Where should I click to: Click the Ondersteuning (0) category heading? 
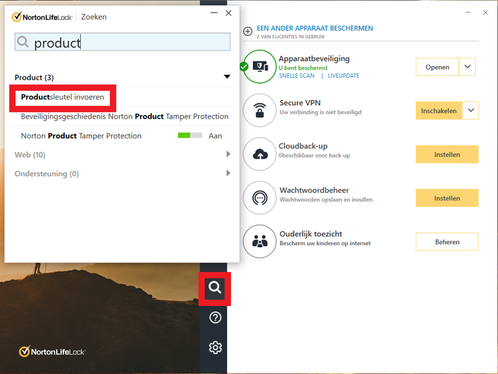(x=47, y=174)
